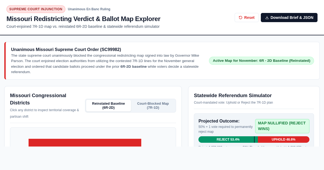Click the 'Court-enjoined 7R-1D map' page subtitle

[x=83, y=26]
